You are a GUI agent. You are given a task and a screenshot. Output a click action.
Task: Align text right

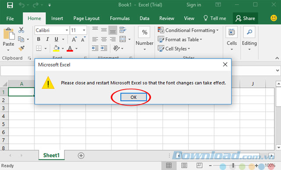pyautogui.click(x=113, y=39)
